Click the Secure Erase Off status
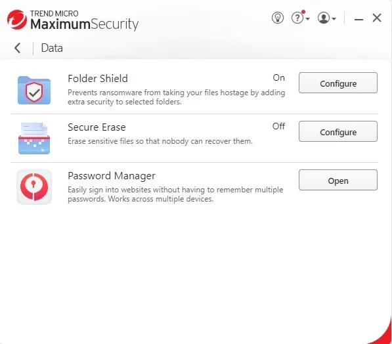The width and height of the screenshot is (392, 344). [x=279, y=126]
